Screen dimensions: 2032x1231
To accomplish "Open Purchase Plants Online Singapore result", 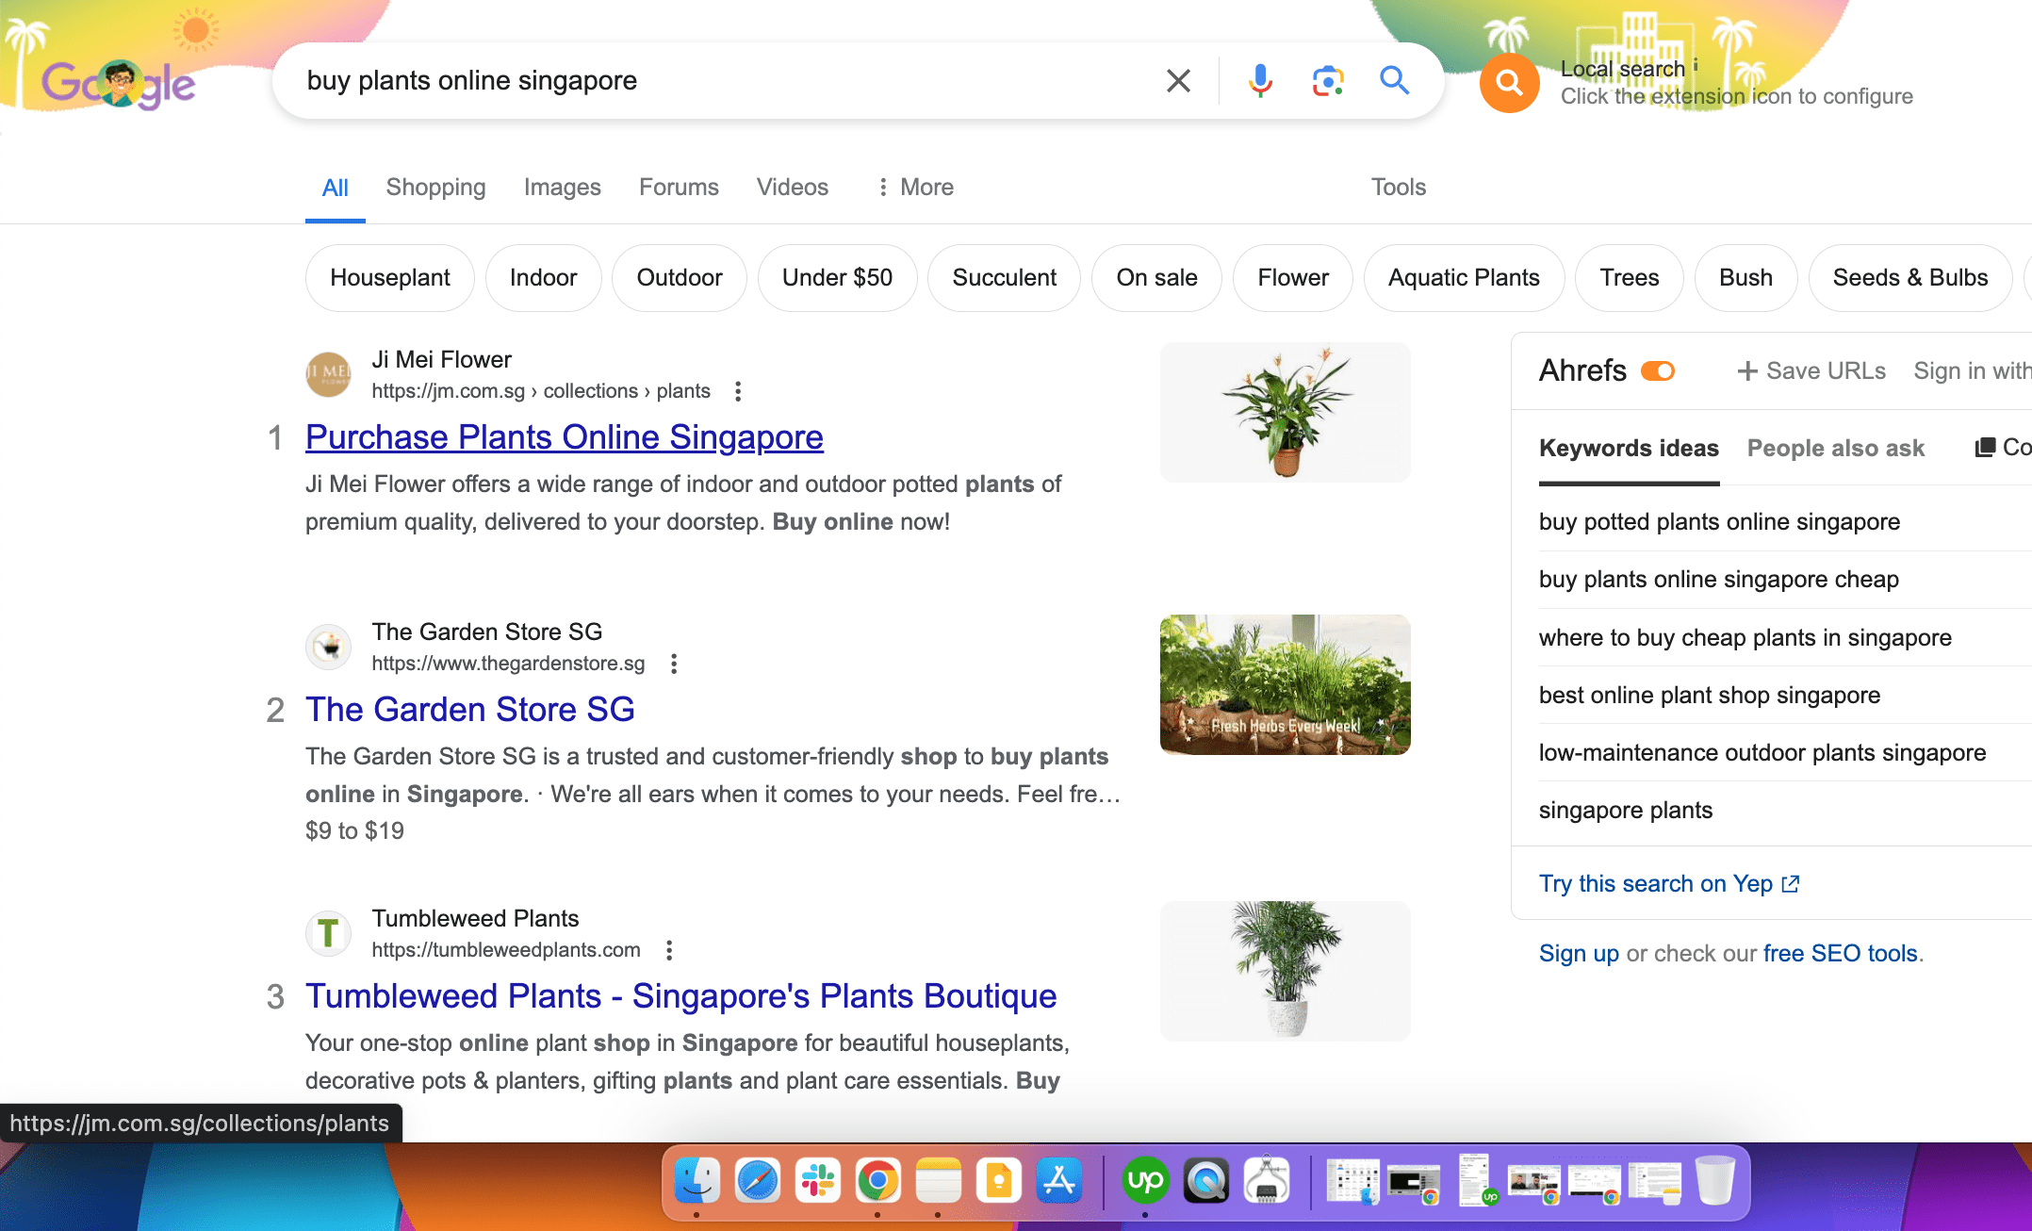I will [564, 437].
